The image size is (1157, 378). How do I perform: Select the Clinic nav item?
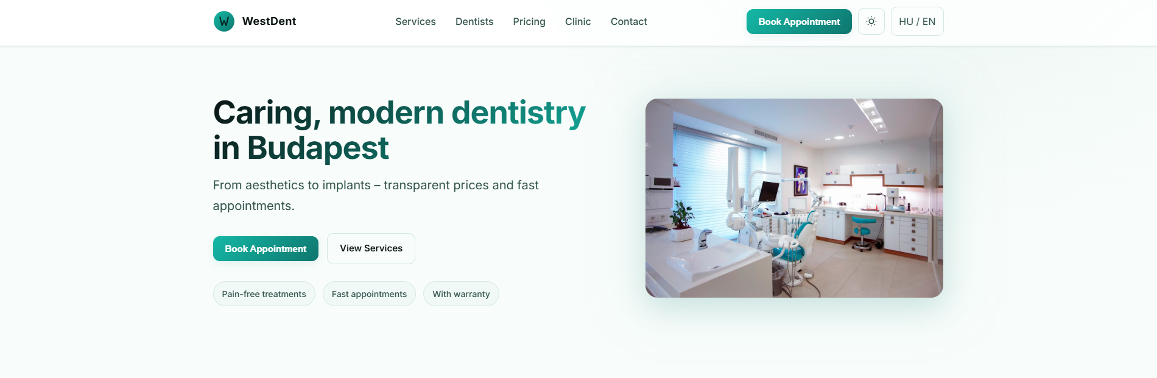tap(578, 21)
